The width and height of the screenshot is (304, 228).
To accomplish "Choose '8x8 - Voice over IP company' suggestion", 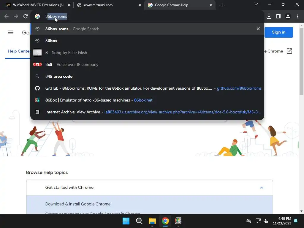I will 147,64.
